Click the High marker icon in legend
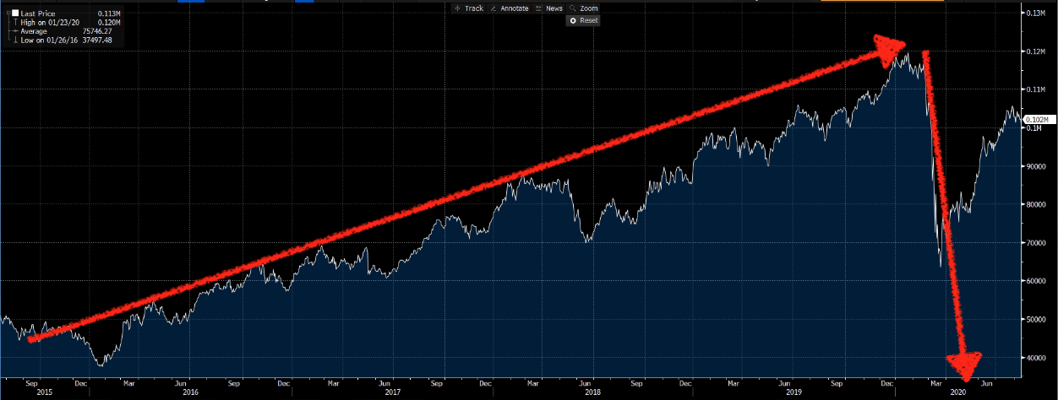 point(15,22)
